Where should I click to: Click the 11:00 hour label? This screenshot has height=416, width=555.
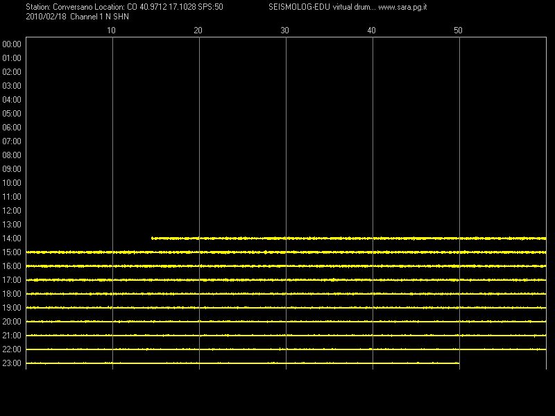[12, 197]
